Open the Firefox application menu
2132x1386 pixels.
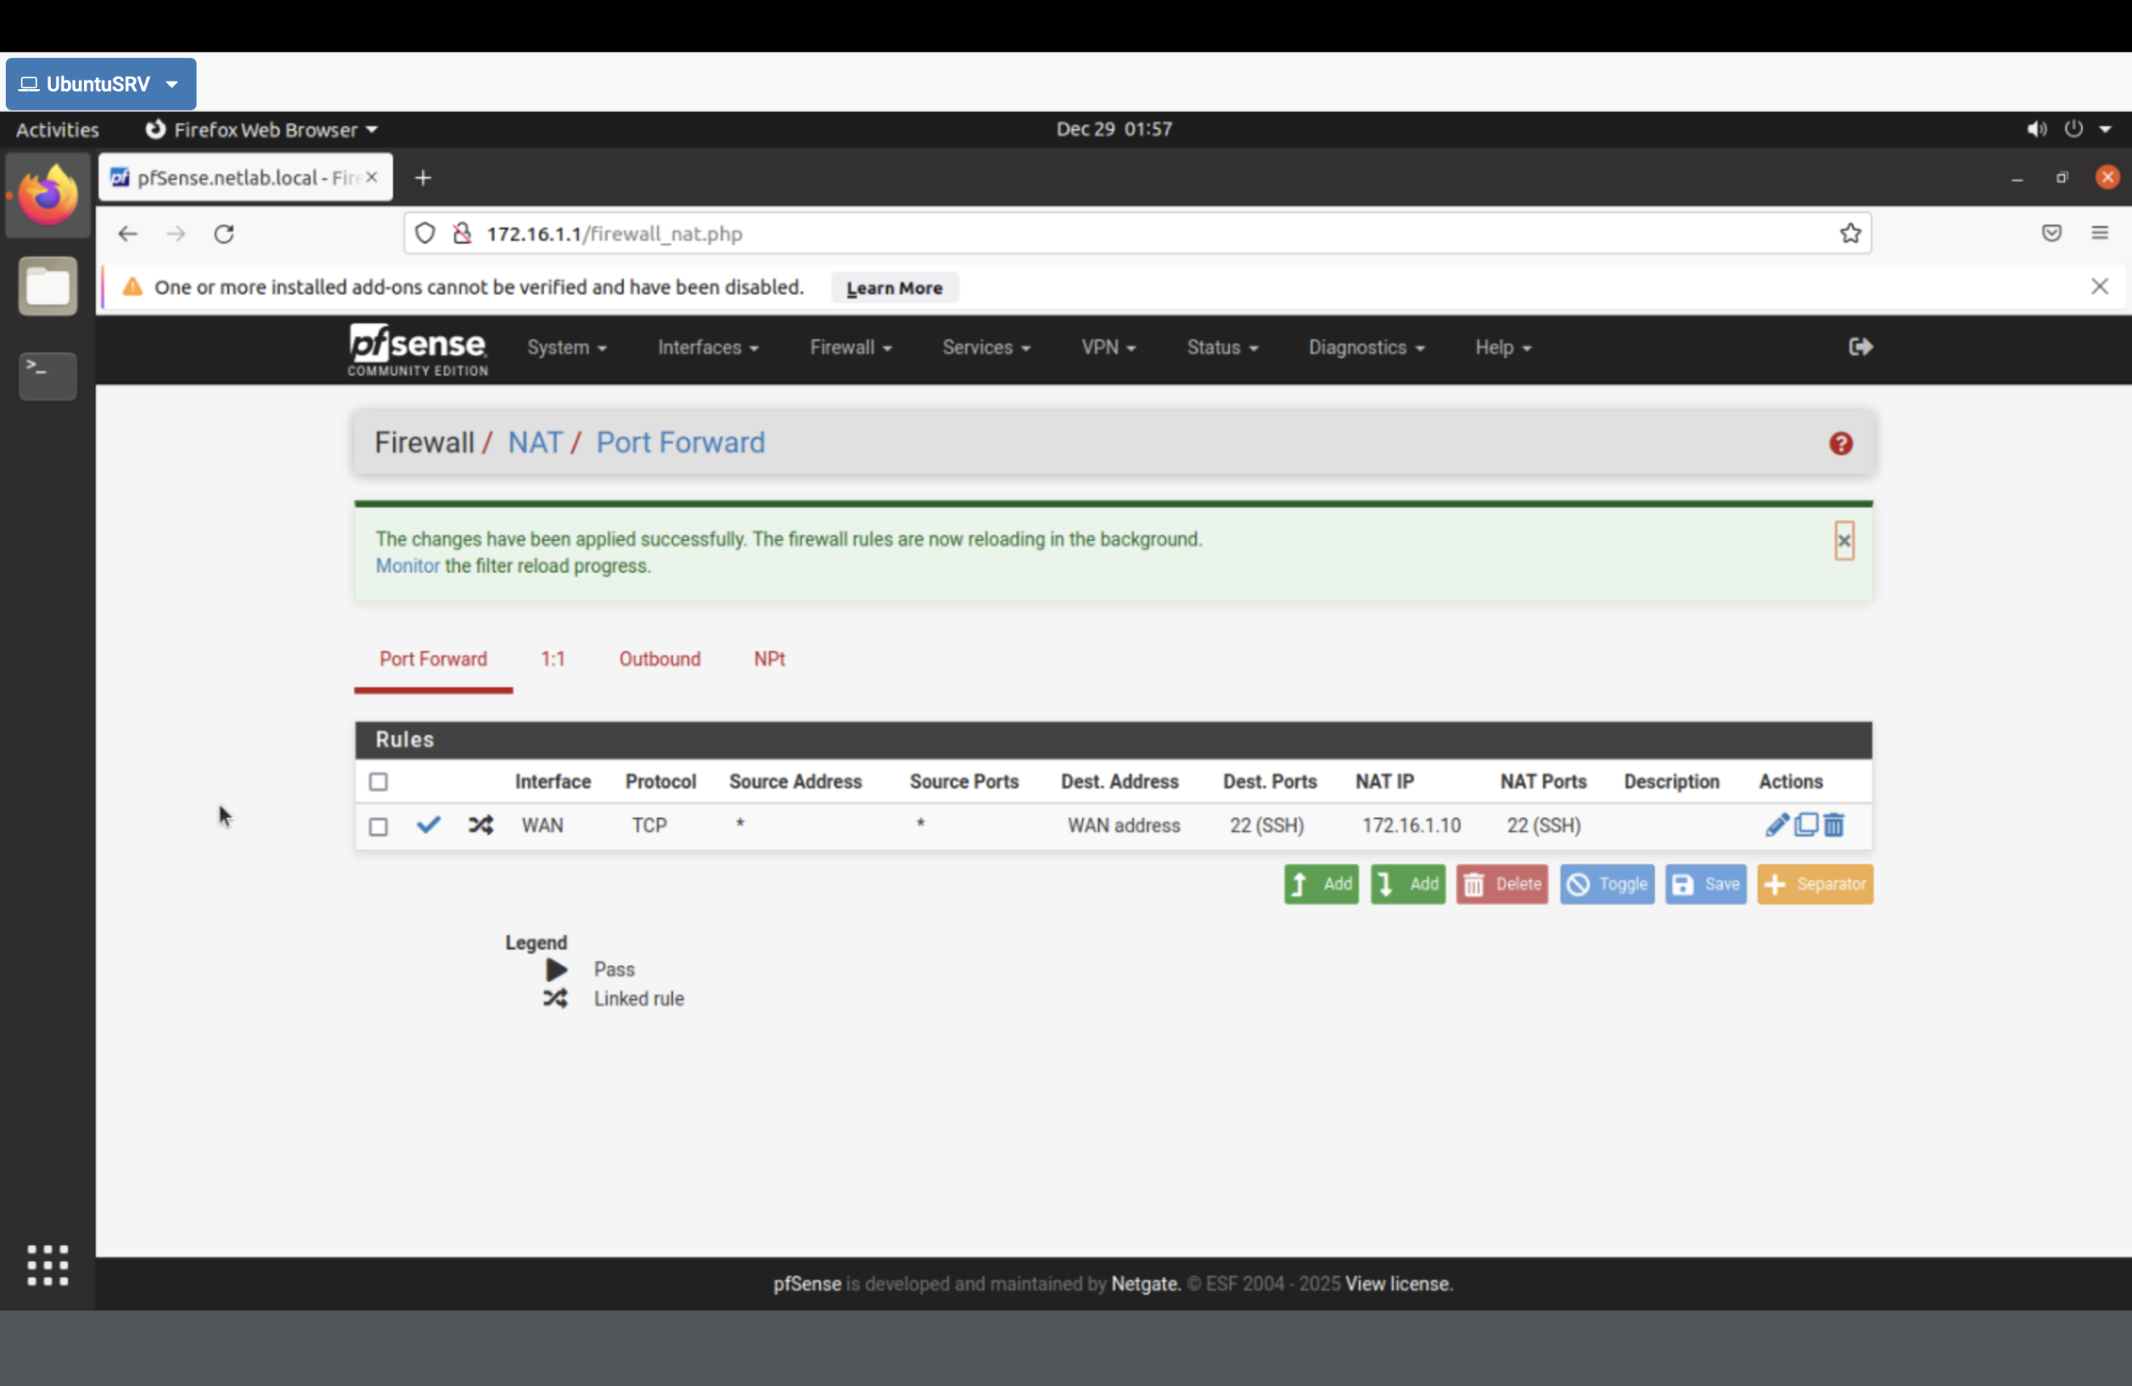(x=2100, y=233)
